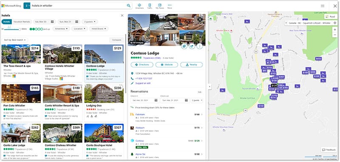Screen dimensions: 340x162
Task: Open the Contoso Lodge Website button
Action: (x=167, y=64)
